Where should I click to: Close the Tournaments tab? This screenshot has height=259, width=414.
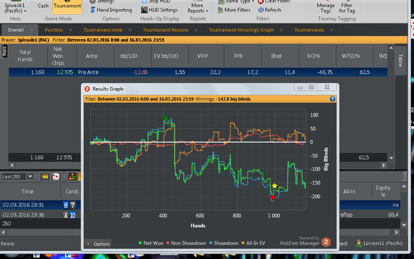point(332,30)
